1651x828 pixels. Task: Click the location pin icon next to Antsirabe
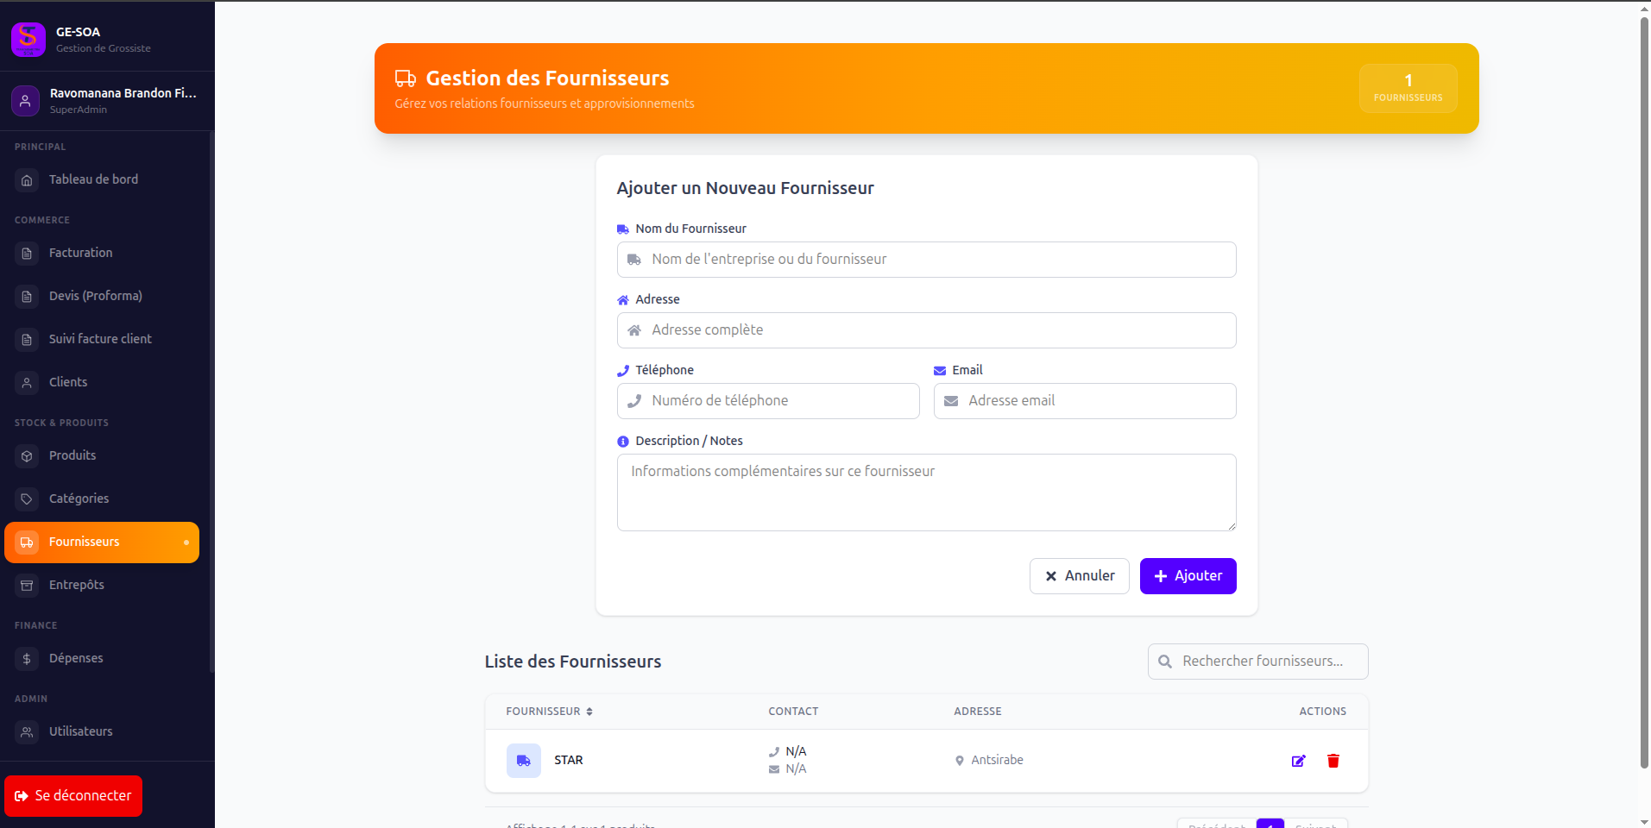point(960,761)
